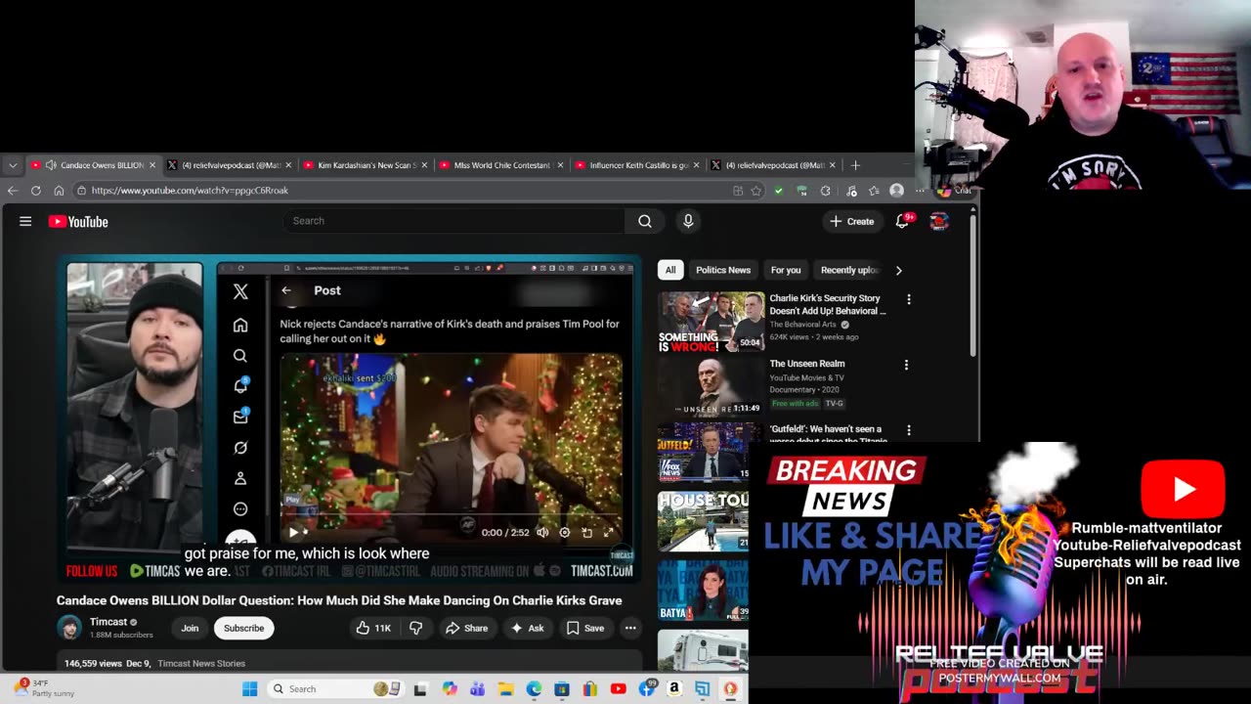Switch to the Kim Kardashian's New Scan tab
Screen dimensions: 1251x704
(367, 165)
